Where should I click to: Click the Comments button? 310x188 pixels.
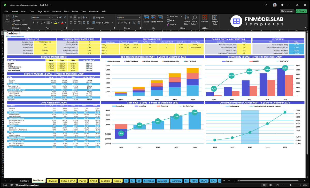pos(287,11)
